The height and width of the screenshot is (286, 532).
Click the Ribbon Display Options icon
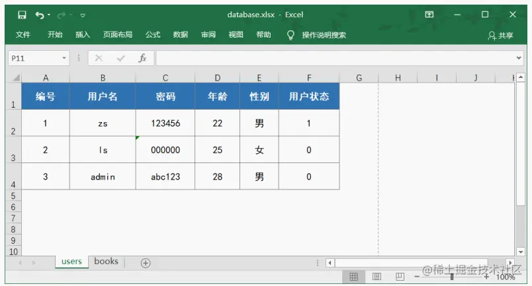429,15
